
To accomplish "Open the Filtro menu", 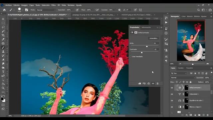I will (x=53, y=5).
